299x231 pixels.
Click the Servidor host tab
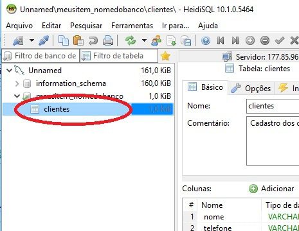click(260, 57)
